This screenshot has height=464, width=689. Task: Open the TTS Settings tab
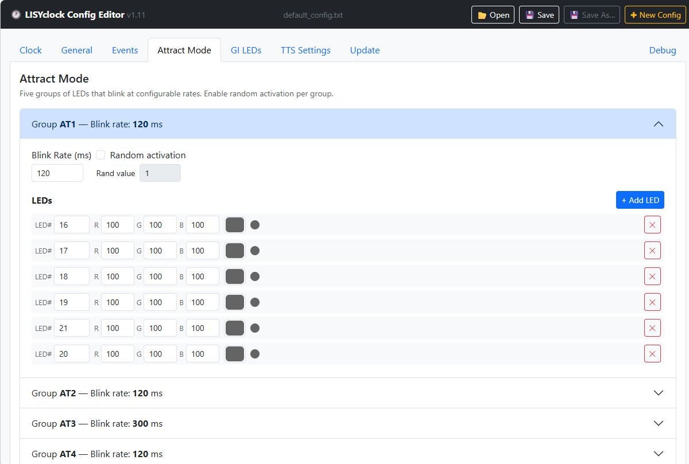(305, 50)
